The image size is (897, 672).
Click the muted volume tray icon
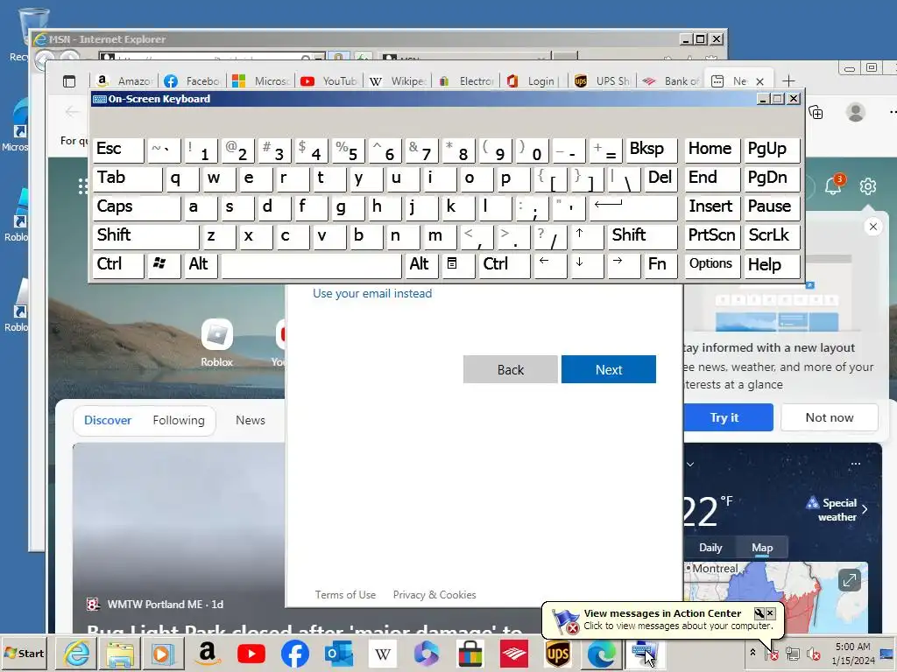tap(813, 653)
